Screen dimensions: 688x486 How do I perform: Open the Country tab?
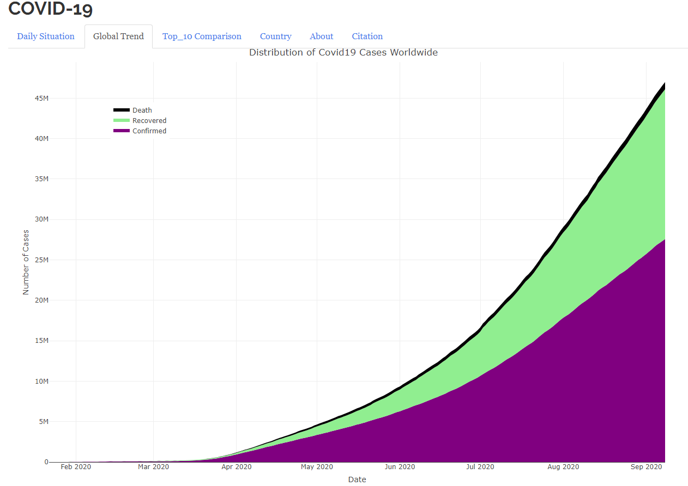click(275, 36)
